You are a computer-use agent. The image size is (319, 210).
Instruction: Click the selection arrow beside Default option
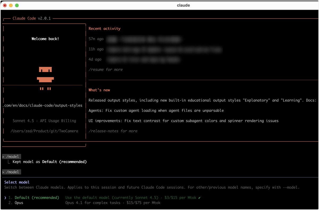point(5,198)
